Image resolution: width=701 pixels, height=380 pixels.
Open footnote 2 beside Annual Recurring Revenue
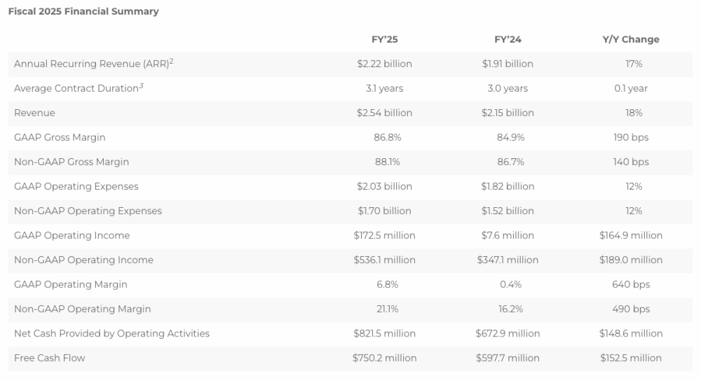tap(171, 61)
